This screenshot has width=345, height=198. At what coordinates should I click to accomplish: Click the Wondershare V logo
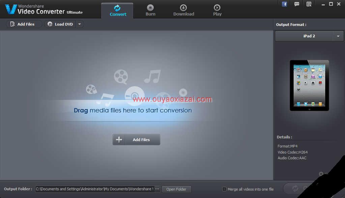coord(11,9)
